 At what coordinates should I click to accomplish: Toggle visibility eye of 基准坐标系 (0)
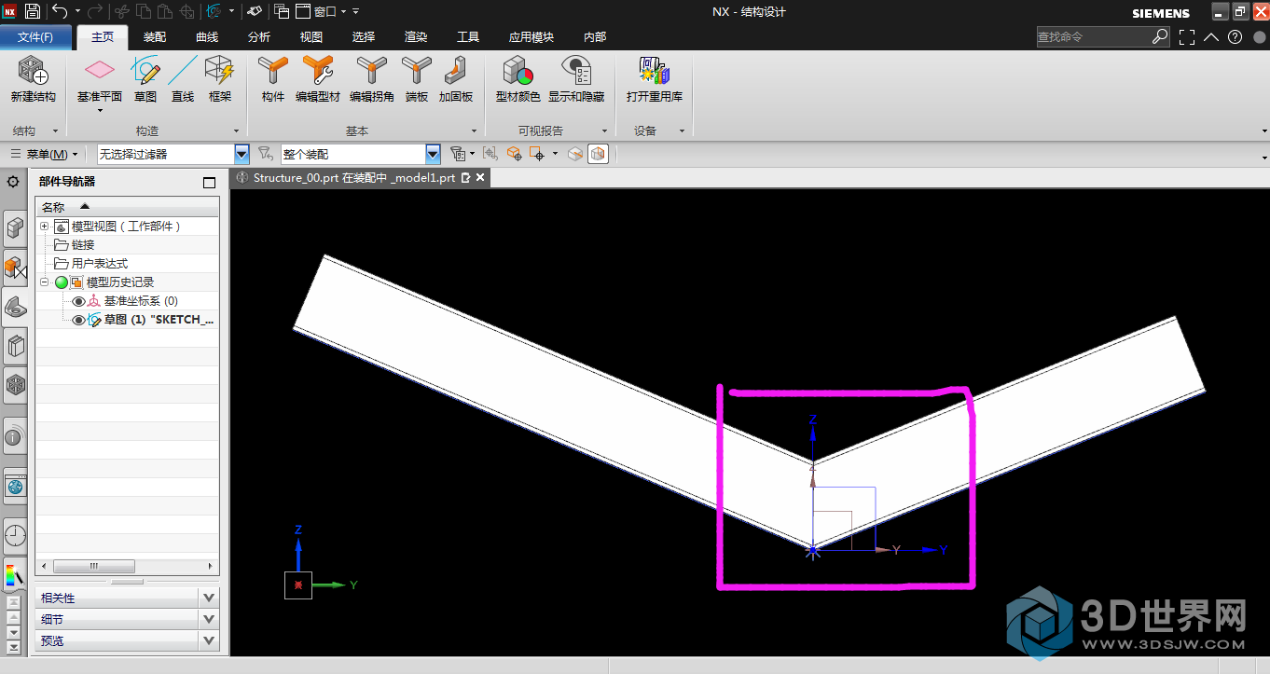[x=78, y=301]
